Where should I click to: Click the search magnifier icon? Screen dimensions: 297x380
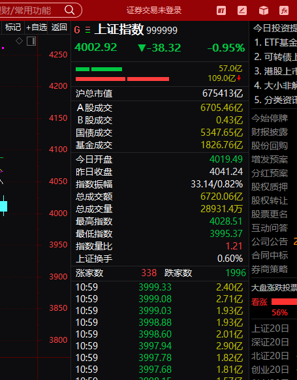(x=70, y=10)
